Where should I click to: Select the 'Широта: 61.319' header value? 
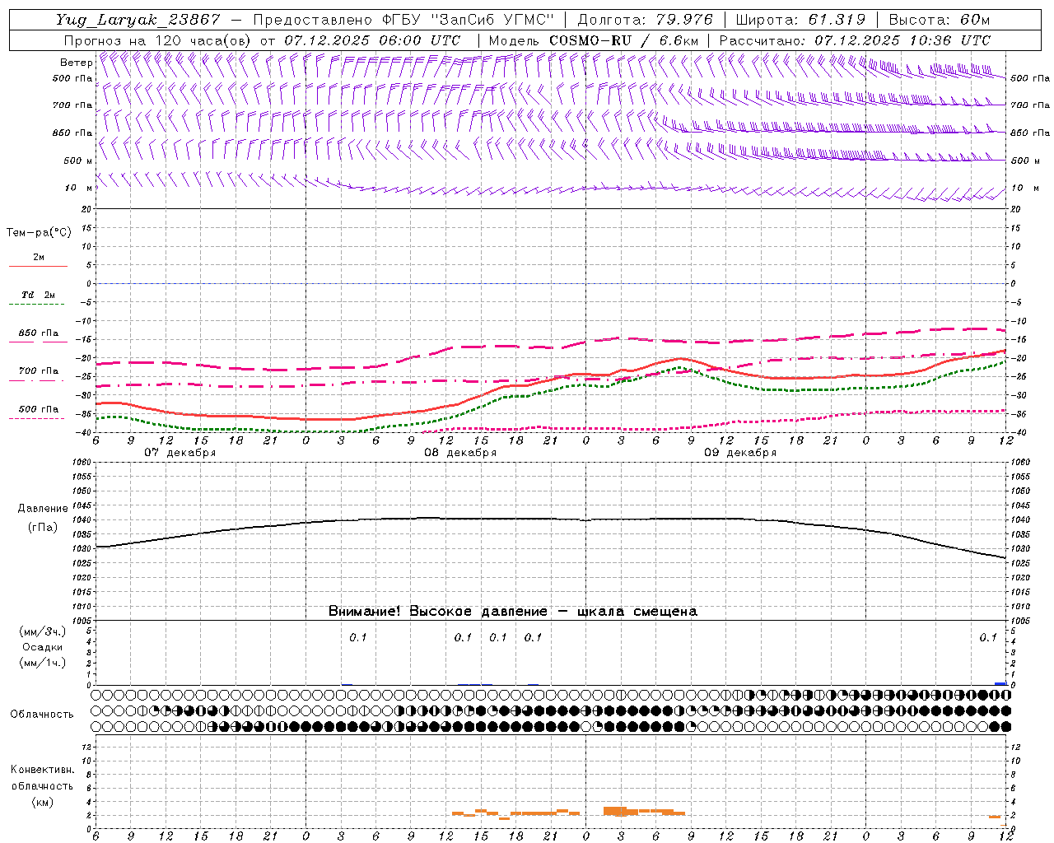coord(800,20)
